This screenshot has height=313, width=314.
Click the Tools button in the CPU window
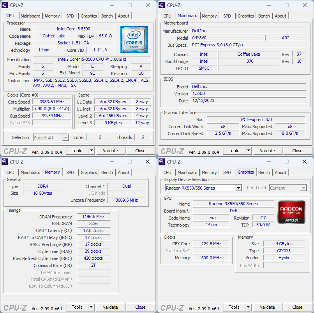tap(77, 151)
